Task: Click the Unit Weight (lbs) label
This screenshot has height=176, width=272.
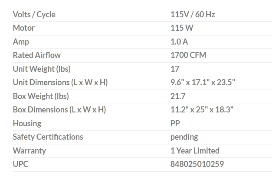Action: coord(42,69)
